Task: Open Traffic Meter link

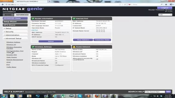Action: coord(11,67)
